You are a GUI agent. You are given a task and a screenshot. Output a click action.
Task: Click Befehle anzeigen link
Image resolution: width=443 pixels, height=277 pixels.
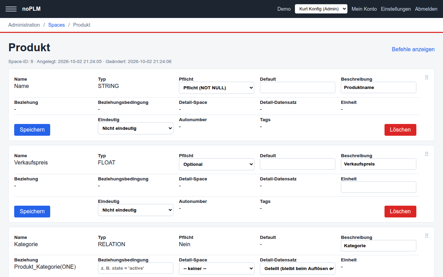[x=413, y=49]
